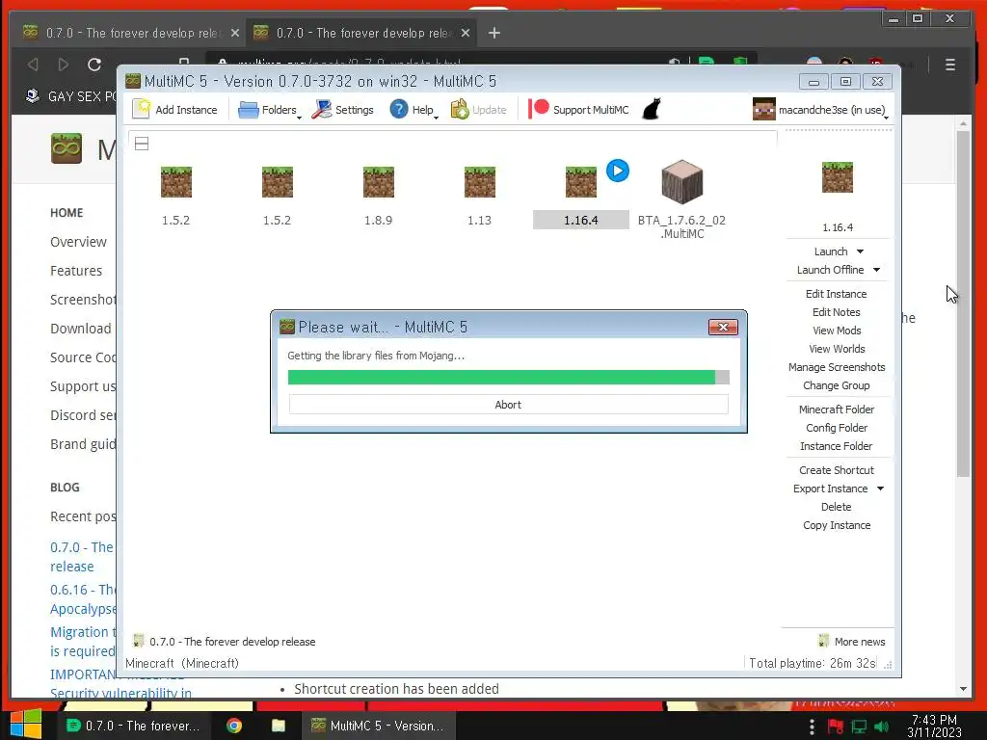Click the 1.16.4 icon in side panel
This screenshot has width=987, height=740.
tap(838, 177)
